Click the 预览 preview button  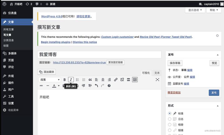pyautogui.click(x=214, y=63)
